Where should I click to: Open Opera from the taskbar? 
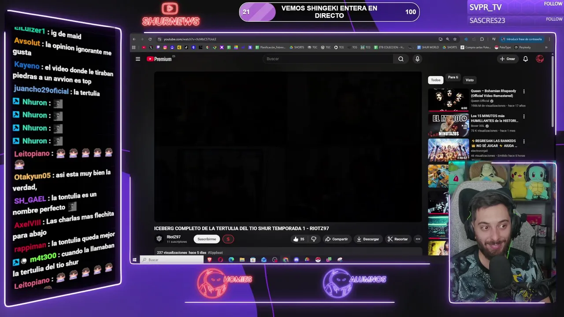[x=220, y=260]
